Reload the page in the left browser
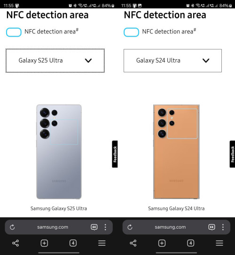Image resolution: width=235 pixels, height=255 pixels. point(12,227)
